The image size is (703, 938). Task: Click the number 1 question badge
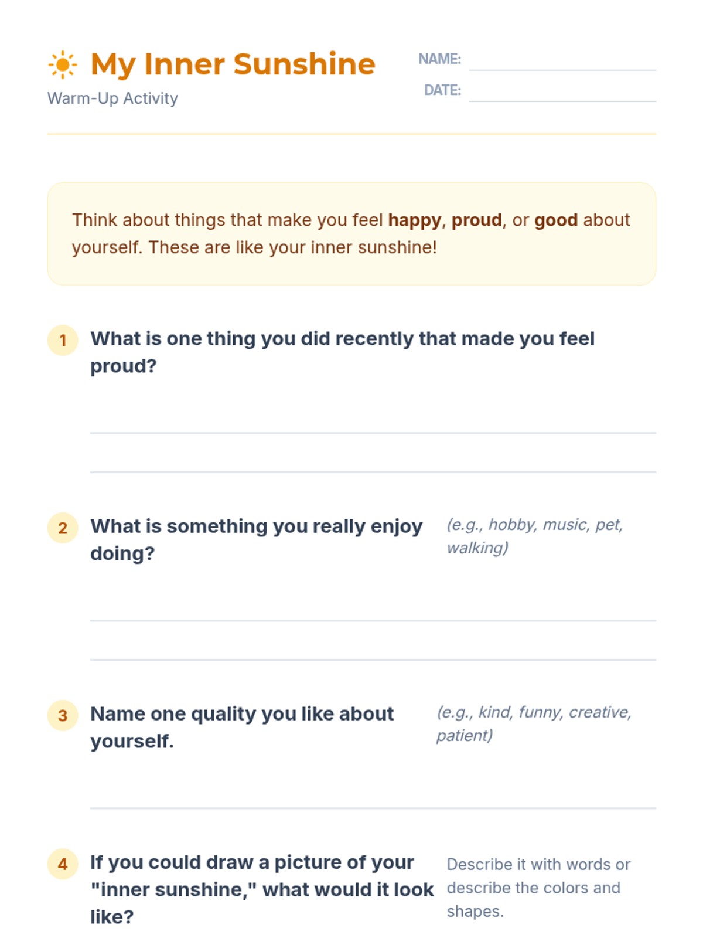pos(63,340)
